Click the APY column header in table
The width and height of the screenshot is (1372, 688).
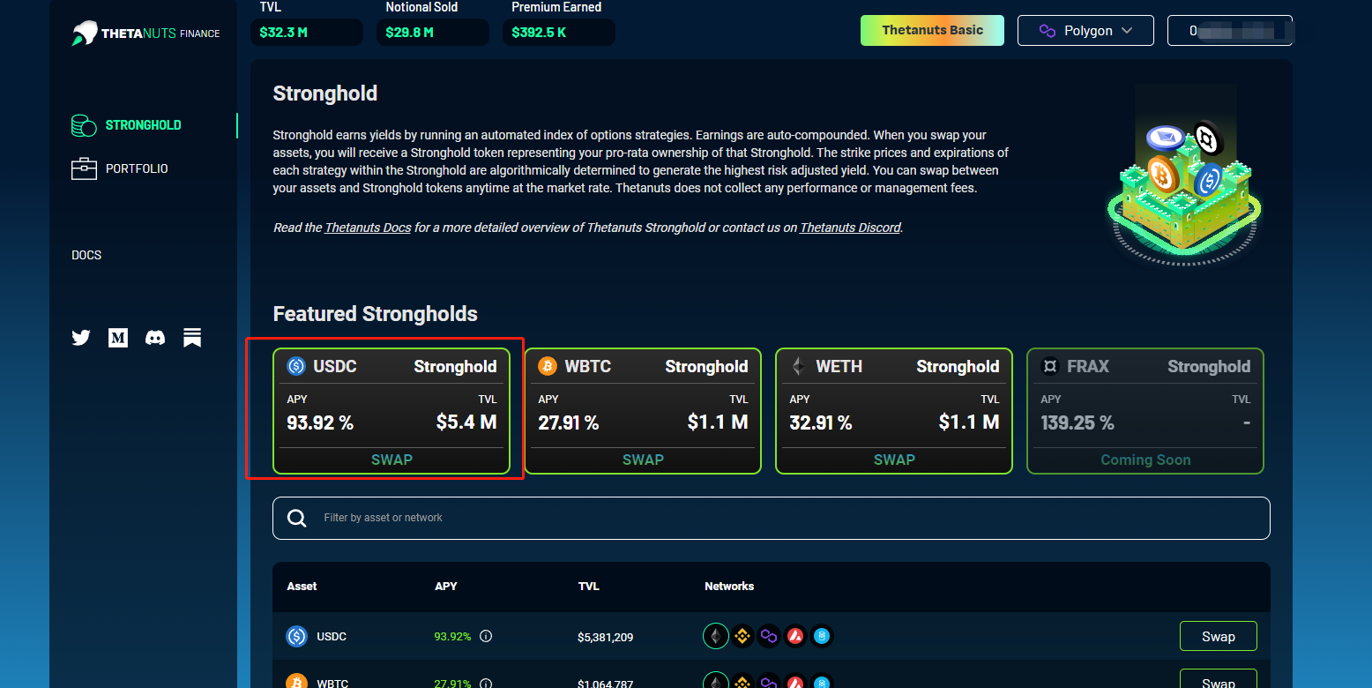coord(446,586)
